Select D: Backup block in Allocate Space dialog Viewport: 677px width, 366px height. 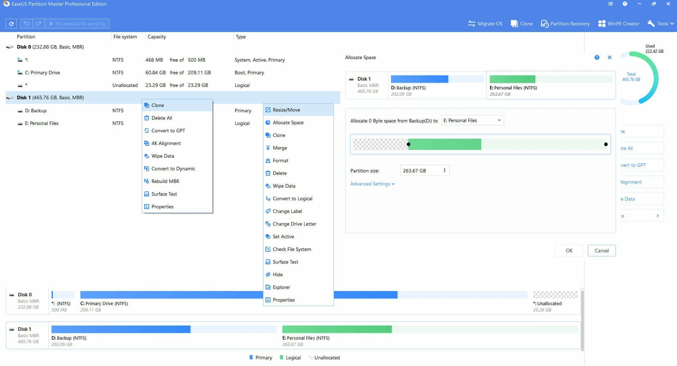(x=437, y=85)
